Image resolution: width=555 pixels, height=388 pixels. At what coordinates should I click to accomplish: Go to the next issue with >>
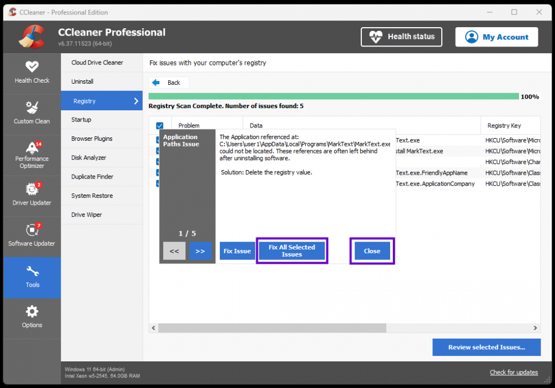click(x=200, y=251)
